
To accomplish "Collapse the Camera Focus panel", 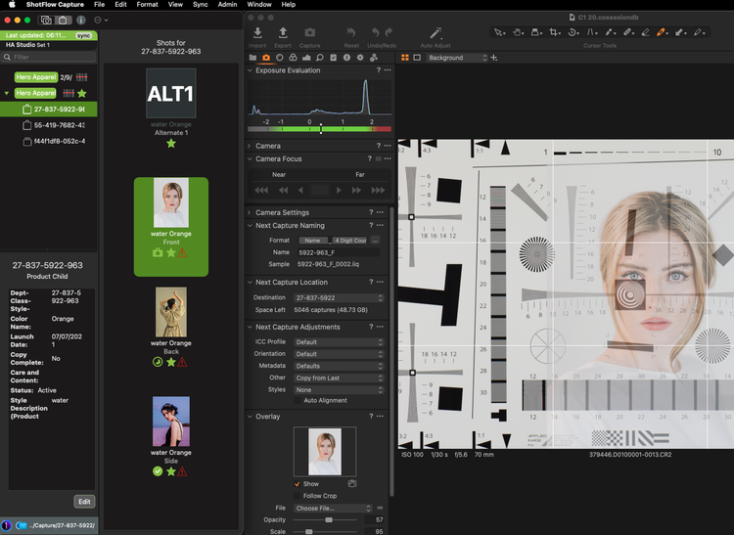I will coord(250,159).
